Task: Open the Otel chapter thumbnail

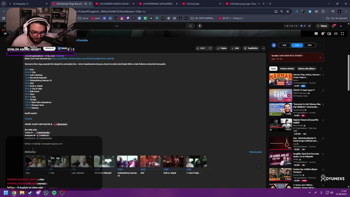Action: [x=150, y=161]
